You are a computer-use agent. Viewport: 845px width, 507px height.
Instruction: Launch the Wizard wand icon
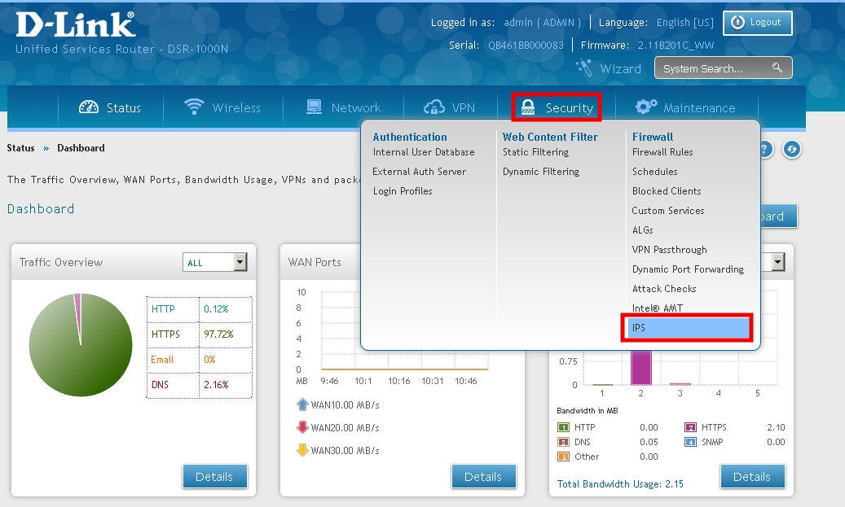pyautogui.click(x=584, y=68)
